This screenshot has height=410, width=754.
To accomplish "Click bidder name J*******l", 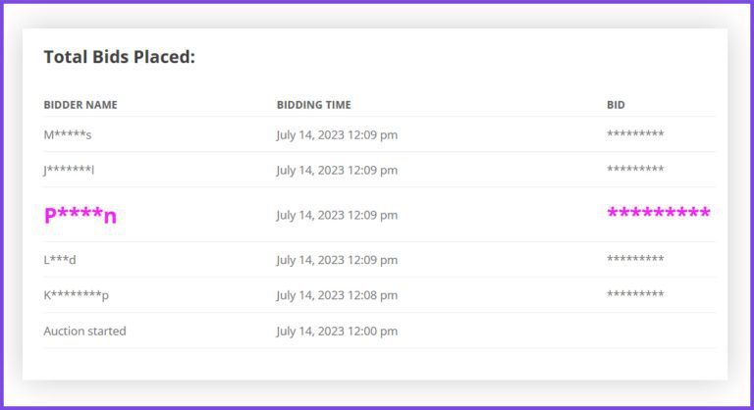I will pos(69,170).
